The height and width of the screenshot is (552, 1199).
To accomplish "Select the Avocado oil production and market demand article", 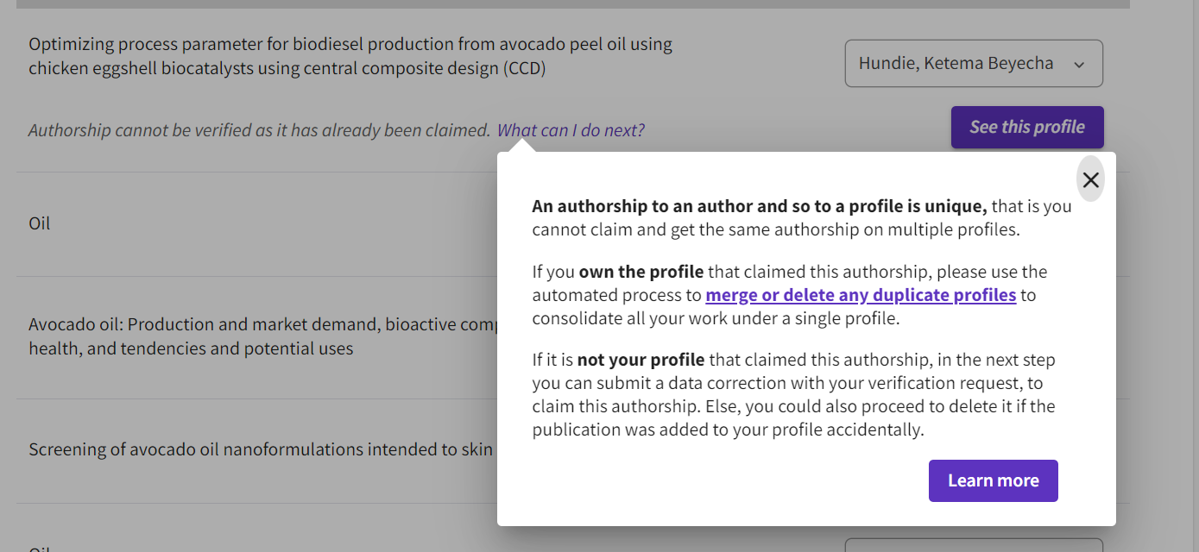I will coord(259,337).
